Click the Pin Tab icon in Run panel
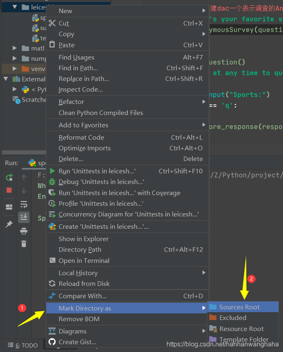The height and width of the screenshot is (352, 283). [x=9, y=224]
